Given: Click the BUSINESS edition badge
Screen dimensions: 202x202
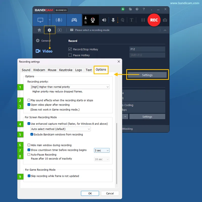Looking at the screenshot, I should pos(61,10).
